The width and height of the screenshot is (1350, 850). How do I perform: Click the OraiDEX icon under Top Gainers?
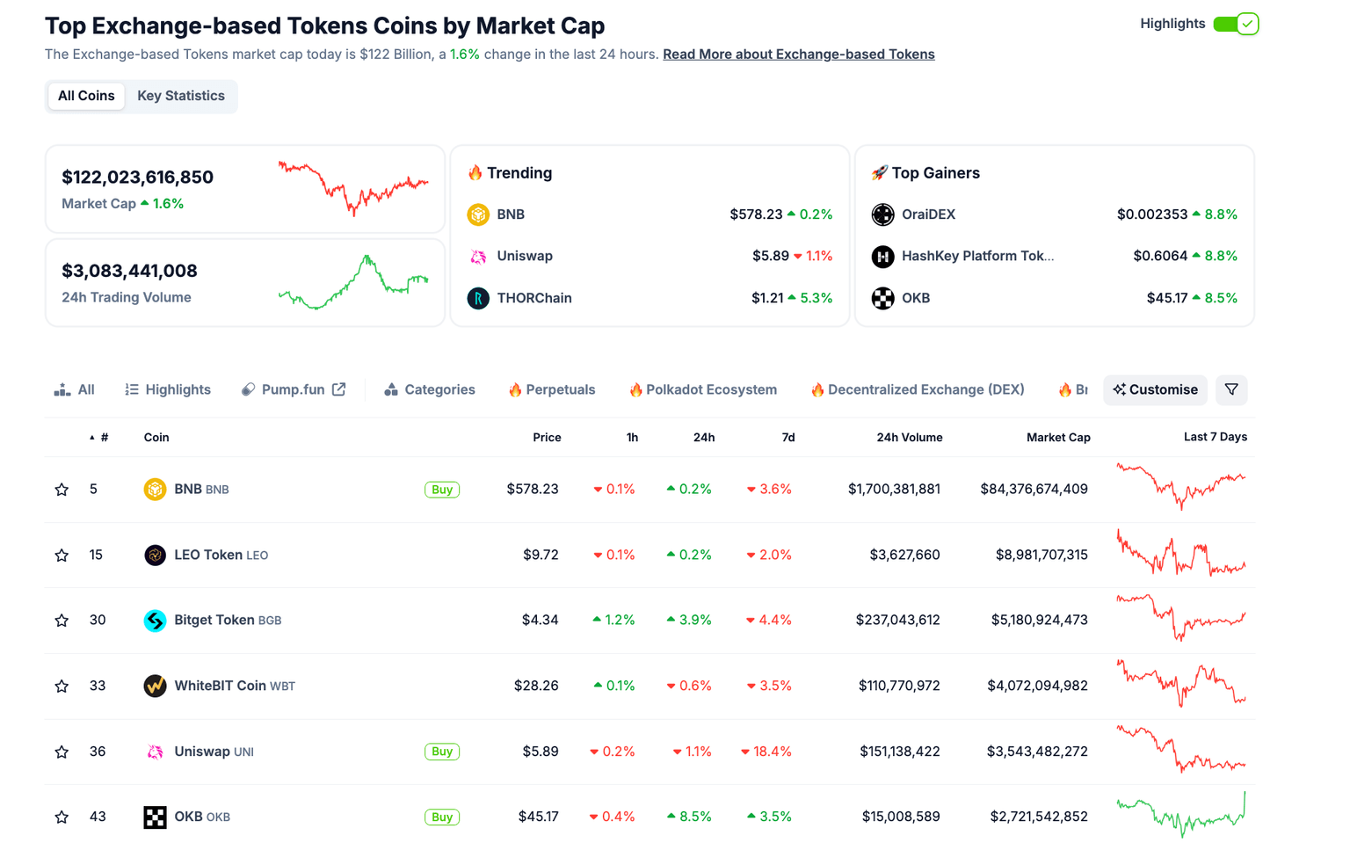(x=882, y=214)
